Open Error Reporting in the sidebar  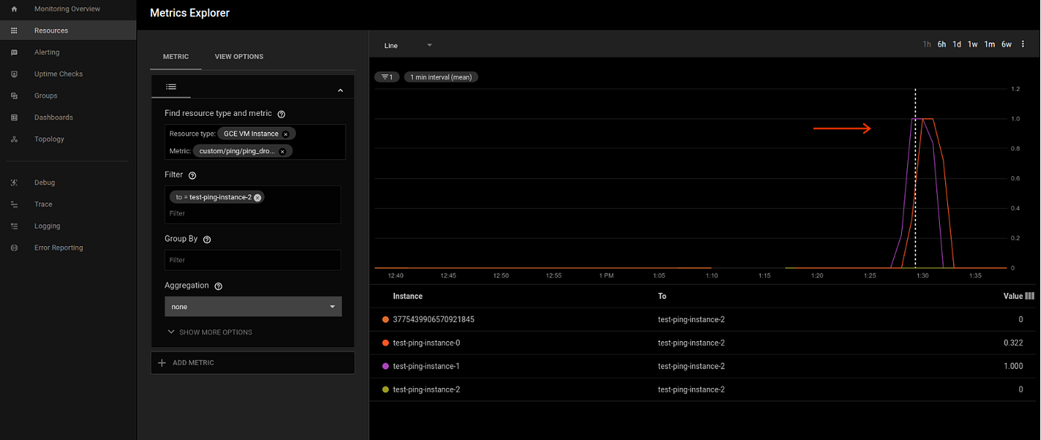coord(13,247)
